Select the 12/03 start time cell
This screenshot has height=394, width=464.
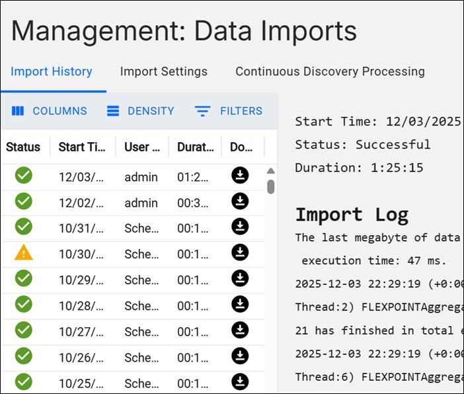coord(81,177)
